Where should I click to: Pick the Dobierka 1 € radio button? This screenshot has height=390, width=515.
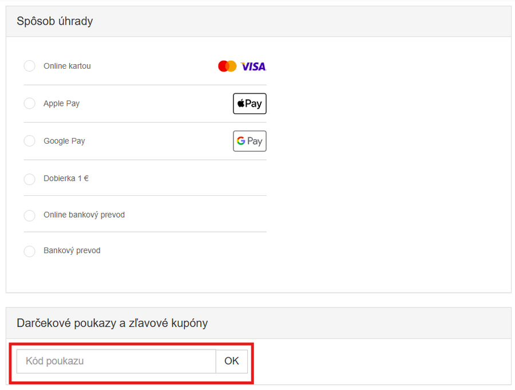click(x=30, y=179)
